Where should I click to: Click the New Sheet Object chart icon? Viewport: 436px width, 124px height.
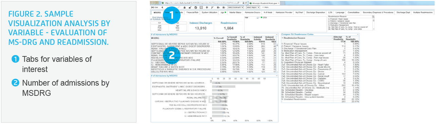click(201, 7)
